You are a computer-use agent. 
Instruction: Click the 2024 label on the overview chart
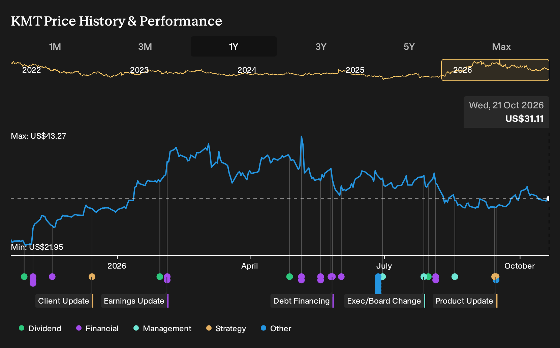(247, 70)
